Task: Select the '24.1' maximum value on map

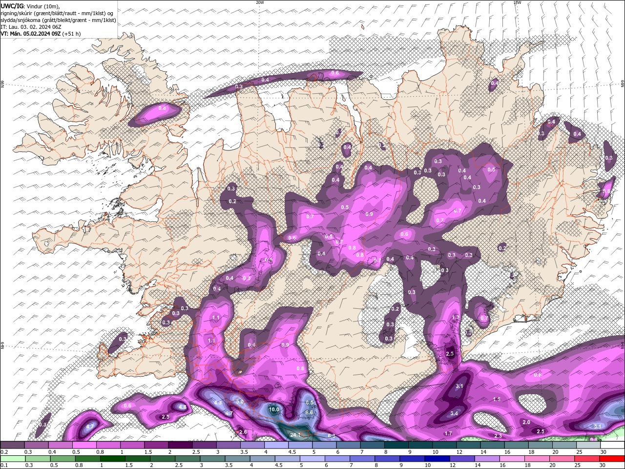Action: 295,435
